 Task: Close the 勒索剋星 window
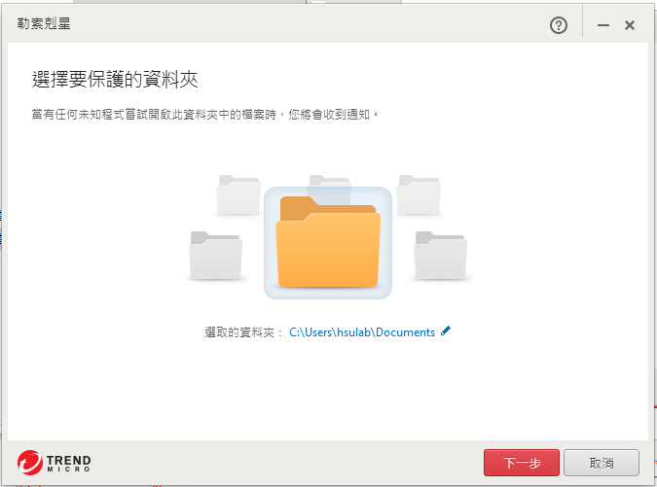(630, 25)
